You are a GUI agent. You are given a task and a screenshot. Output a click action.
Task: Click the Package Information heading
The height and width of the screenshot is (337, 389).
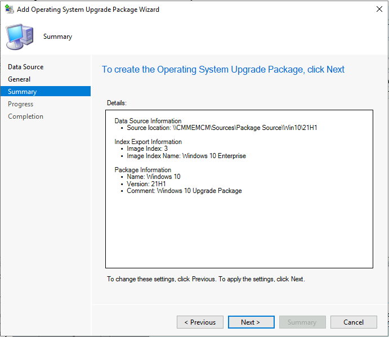pyautogui.click(x=143, y=170)
